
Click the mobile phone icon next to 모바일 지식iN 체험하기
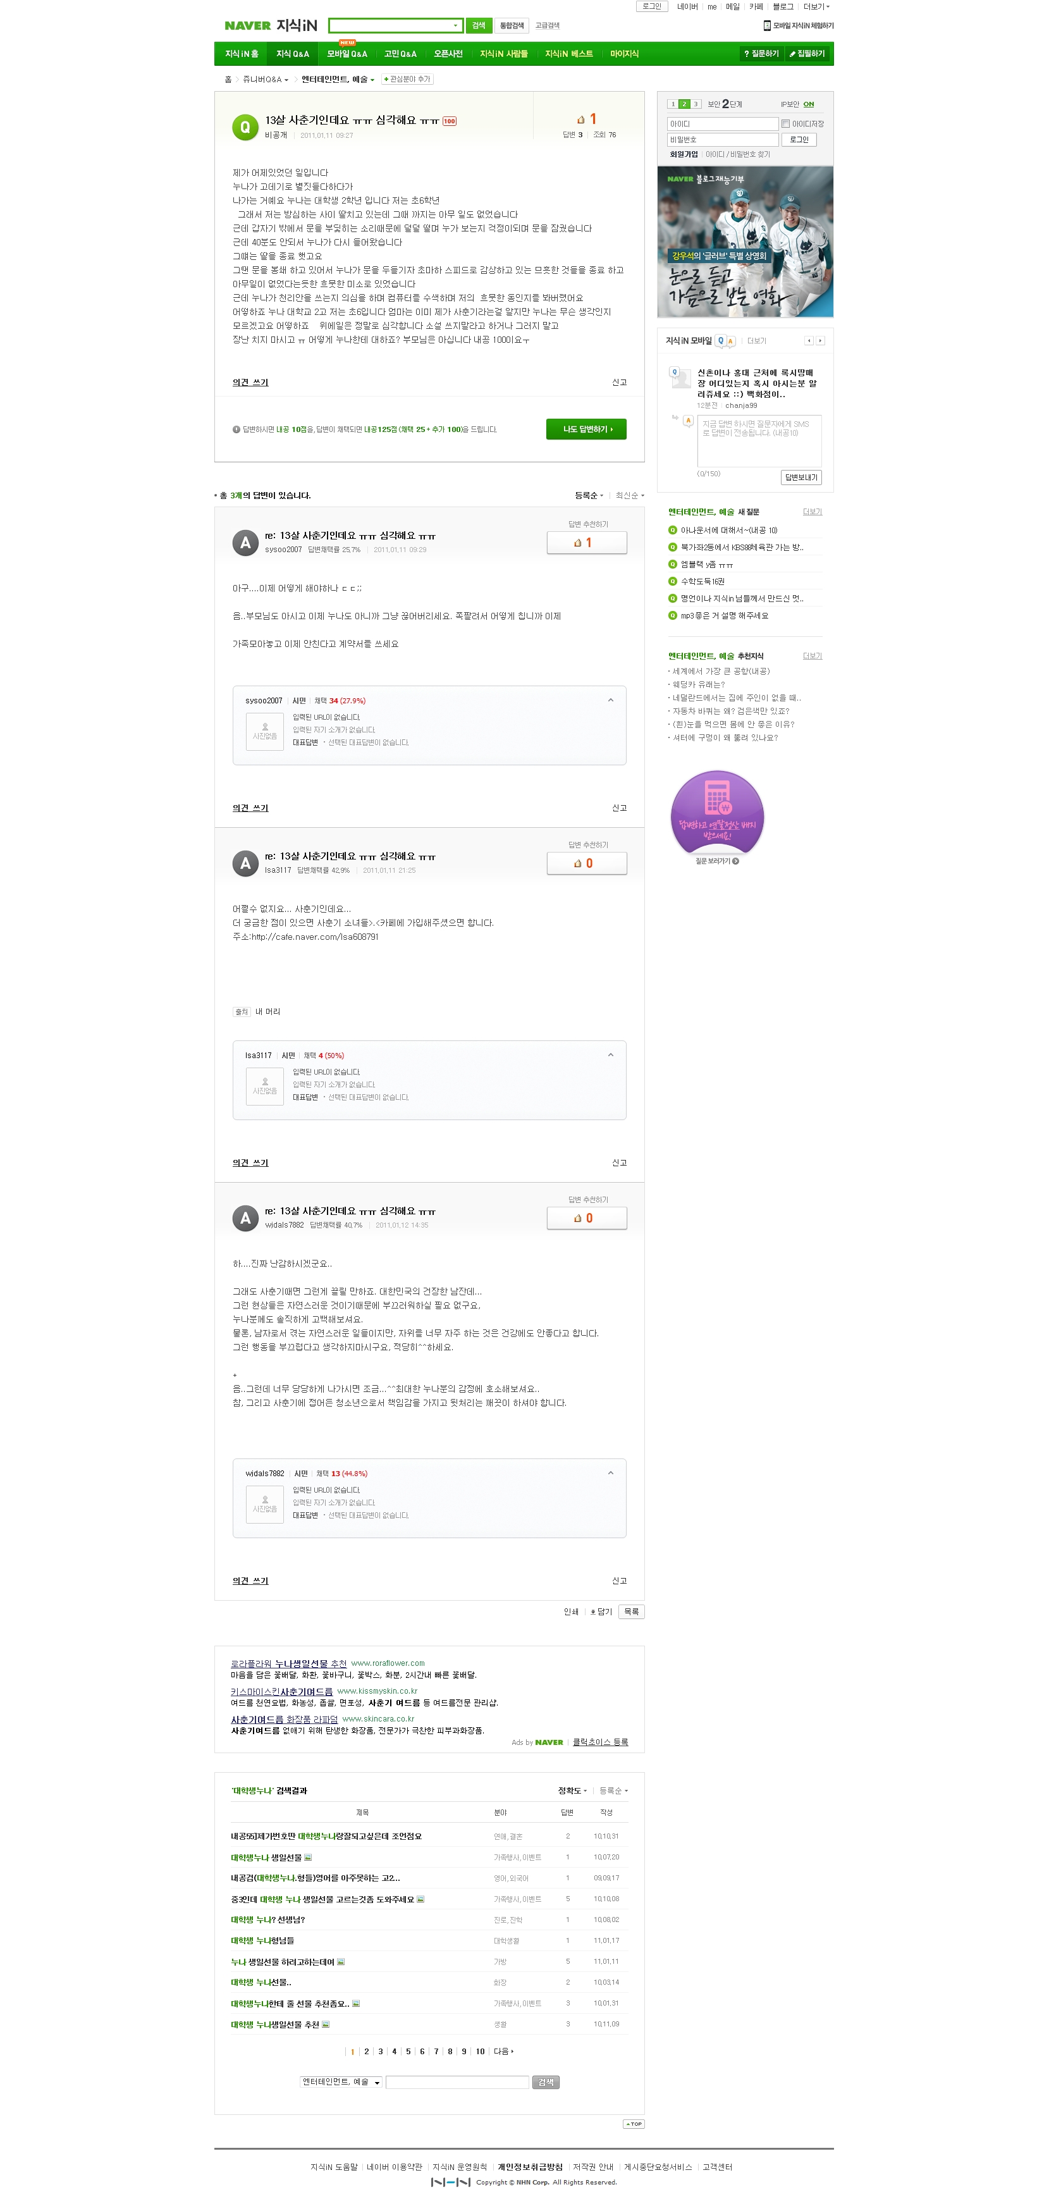click(x=767, y=26)
